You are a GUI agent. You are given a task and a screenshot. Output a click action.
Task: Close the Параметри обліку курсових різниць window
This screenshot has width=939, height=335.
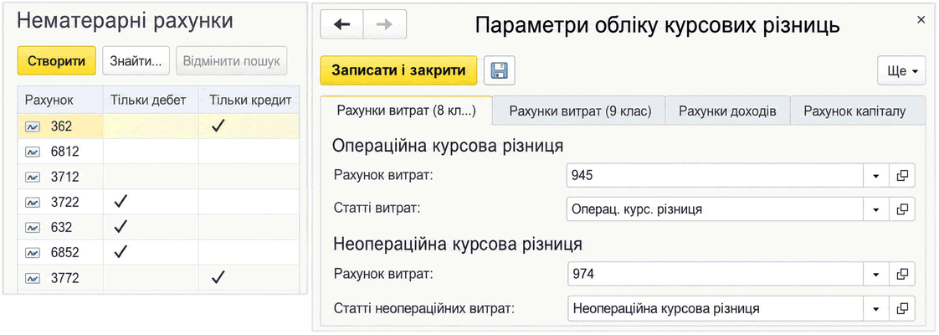point(921,20)
